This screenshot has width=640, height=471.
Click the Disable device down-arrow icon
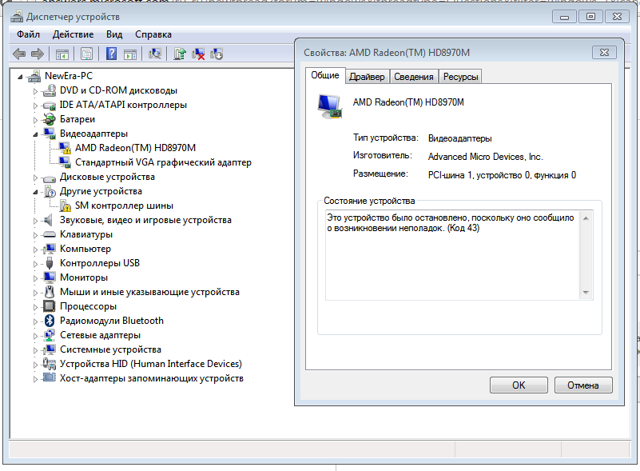click(217, 54)
